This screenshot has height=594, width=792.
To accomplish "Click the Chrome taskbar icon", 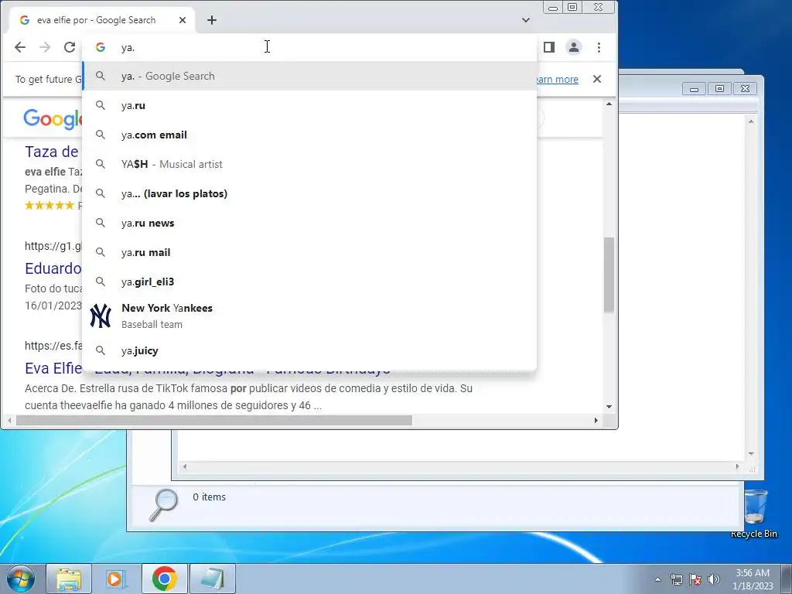I will coord(164,579).
